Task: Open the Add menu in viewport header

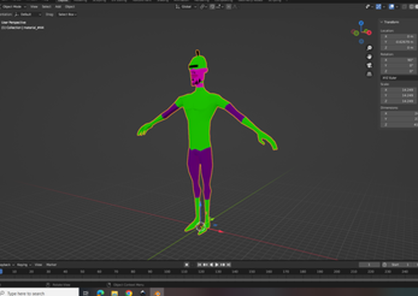Action: pyautogui.click(x=58, y=7)
